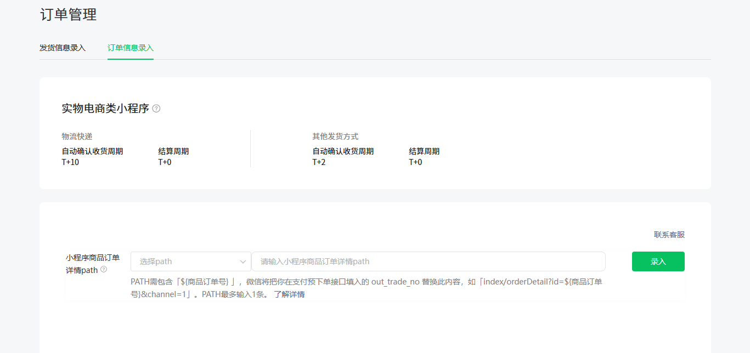Image resolution: width=750 pixels, height=353 pixels.
Task: Click the T+10 auto-confirm value
Action: pos(70,162)
